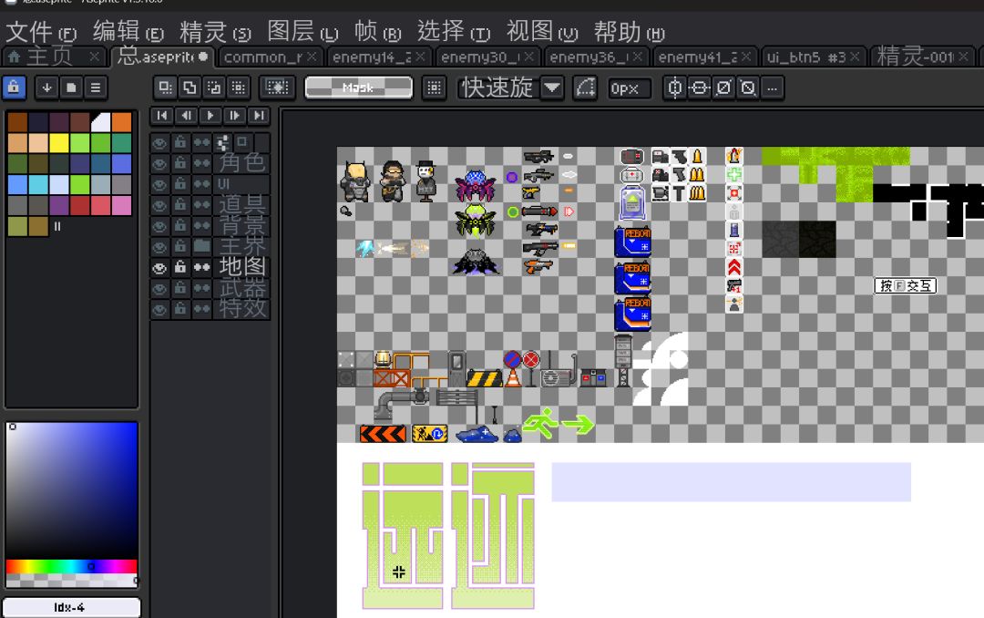
Task: Select the intersect selection mode icon
Action: tap(239, 88)
